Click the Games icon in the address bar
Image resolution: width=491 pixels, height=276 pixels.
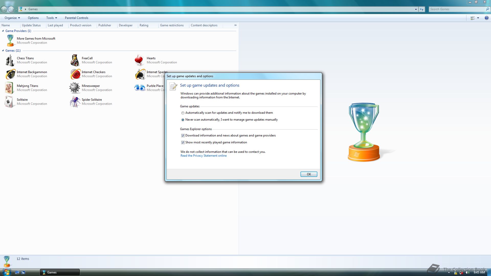point(21,9)
